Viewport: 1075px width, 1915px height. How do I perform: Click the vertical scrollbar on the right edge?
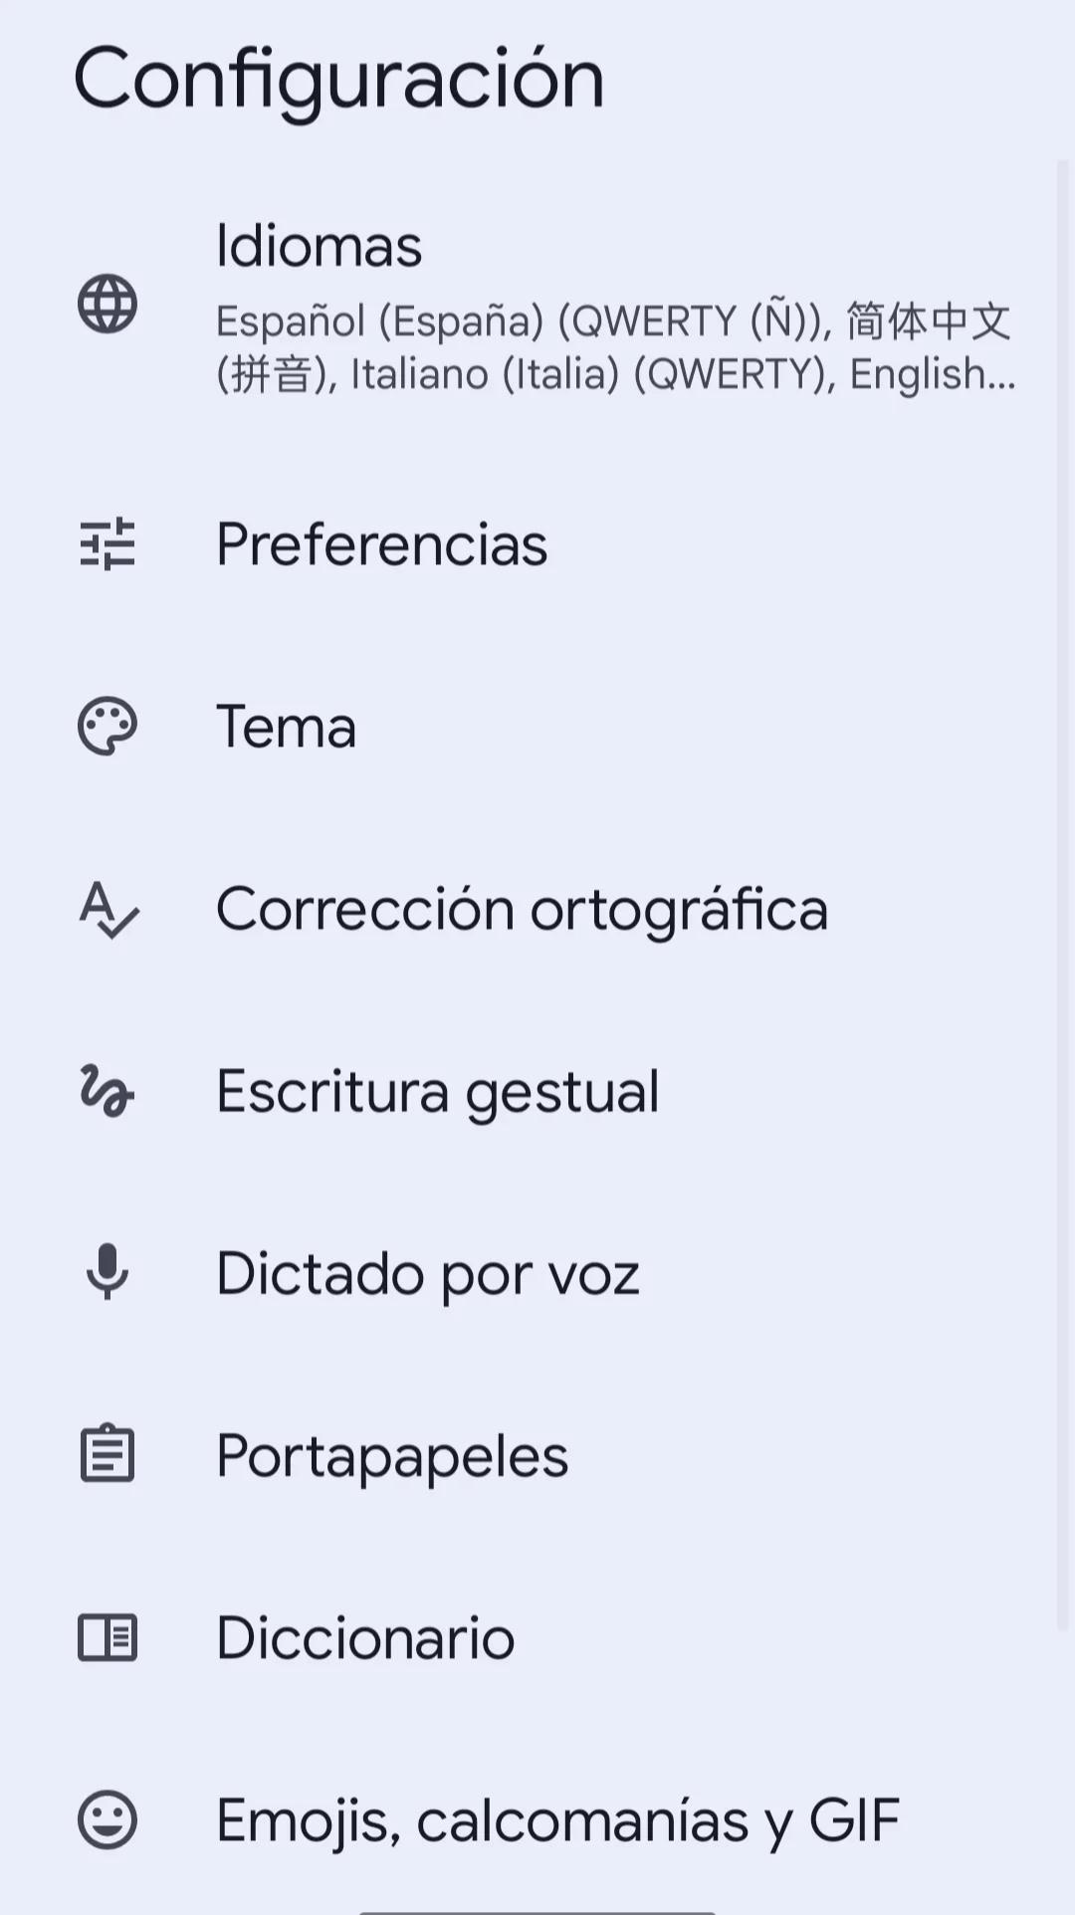tap(1062, 896)
